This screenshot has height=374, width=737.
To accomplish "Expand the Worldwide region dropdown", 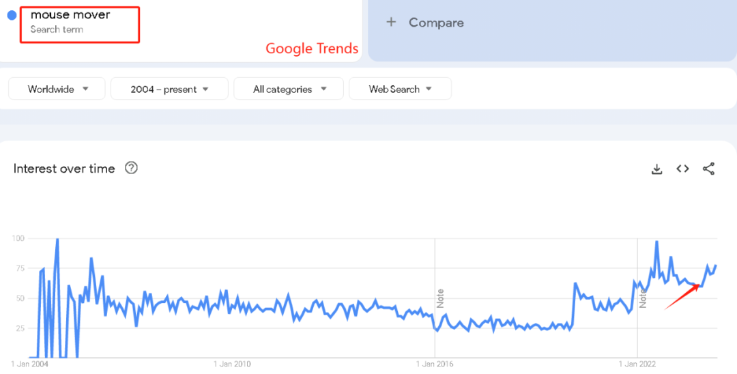I will coord(57,89).
